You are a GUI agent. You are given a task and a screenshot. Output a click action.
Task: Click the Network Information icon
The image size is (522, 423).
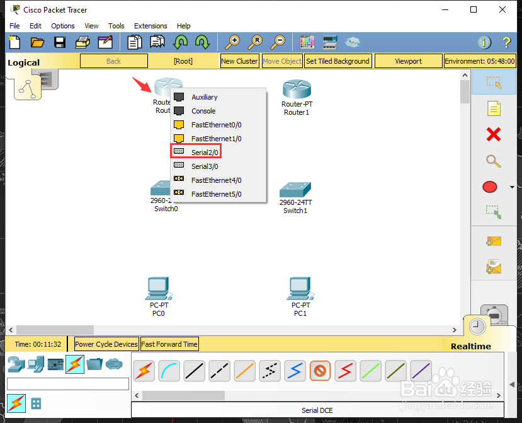click(x=484, y=42)
